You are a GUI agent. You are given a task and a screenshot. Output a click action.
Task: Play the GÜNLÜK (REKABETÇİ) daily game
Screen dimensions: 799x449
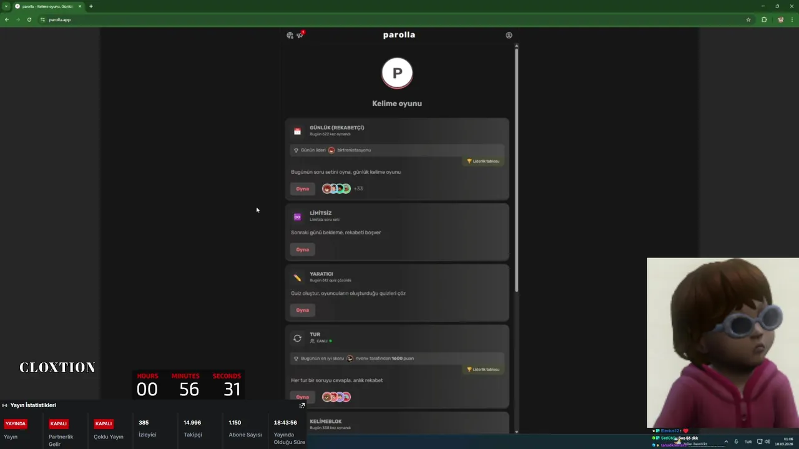303,189
